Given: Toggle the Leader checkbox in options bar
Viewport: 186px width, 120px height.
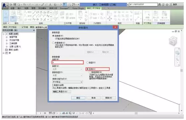Looking at the screenshot, I should click(x=22, y=27).
